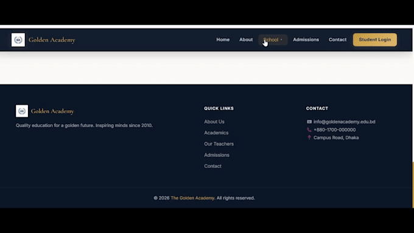
Task: Open the Contact nav item in header
Action: 337,40
